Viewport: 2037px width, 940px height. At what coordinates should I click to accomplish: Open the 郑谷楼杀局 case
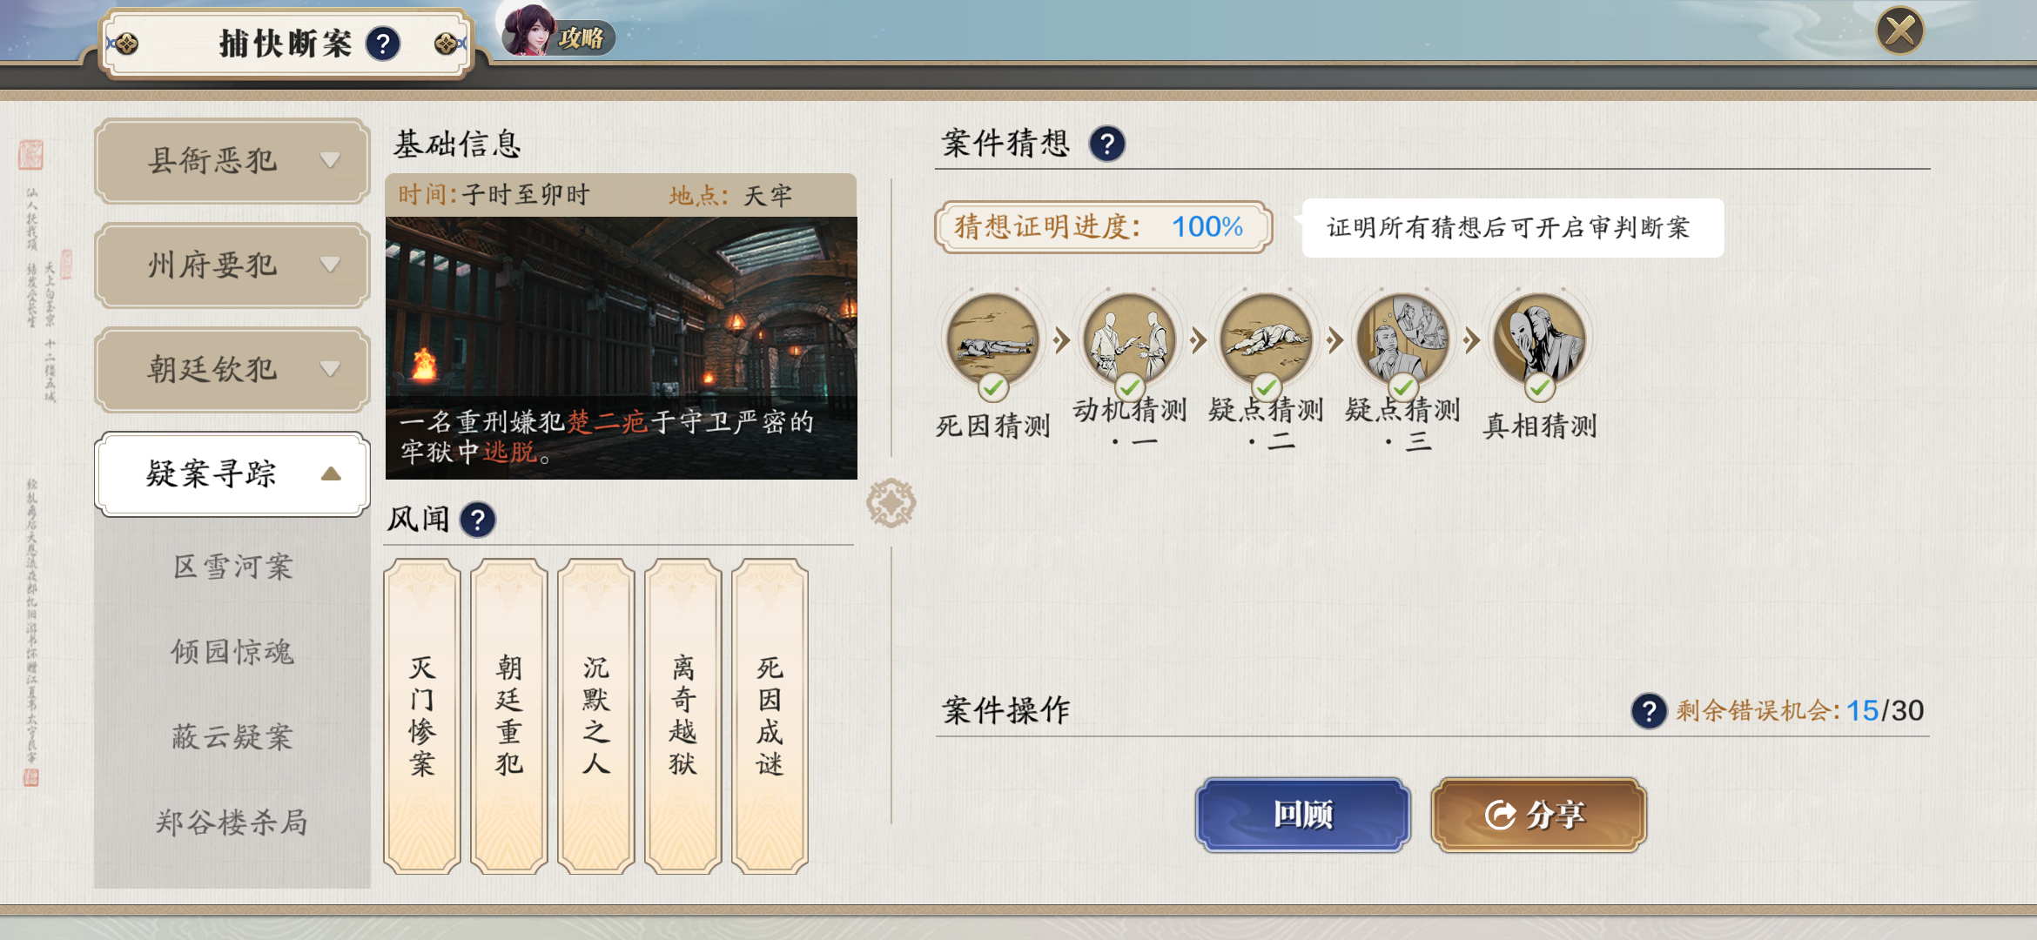(232, 822)
